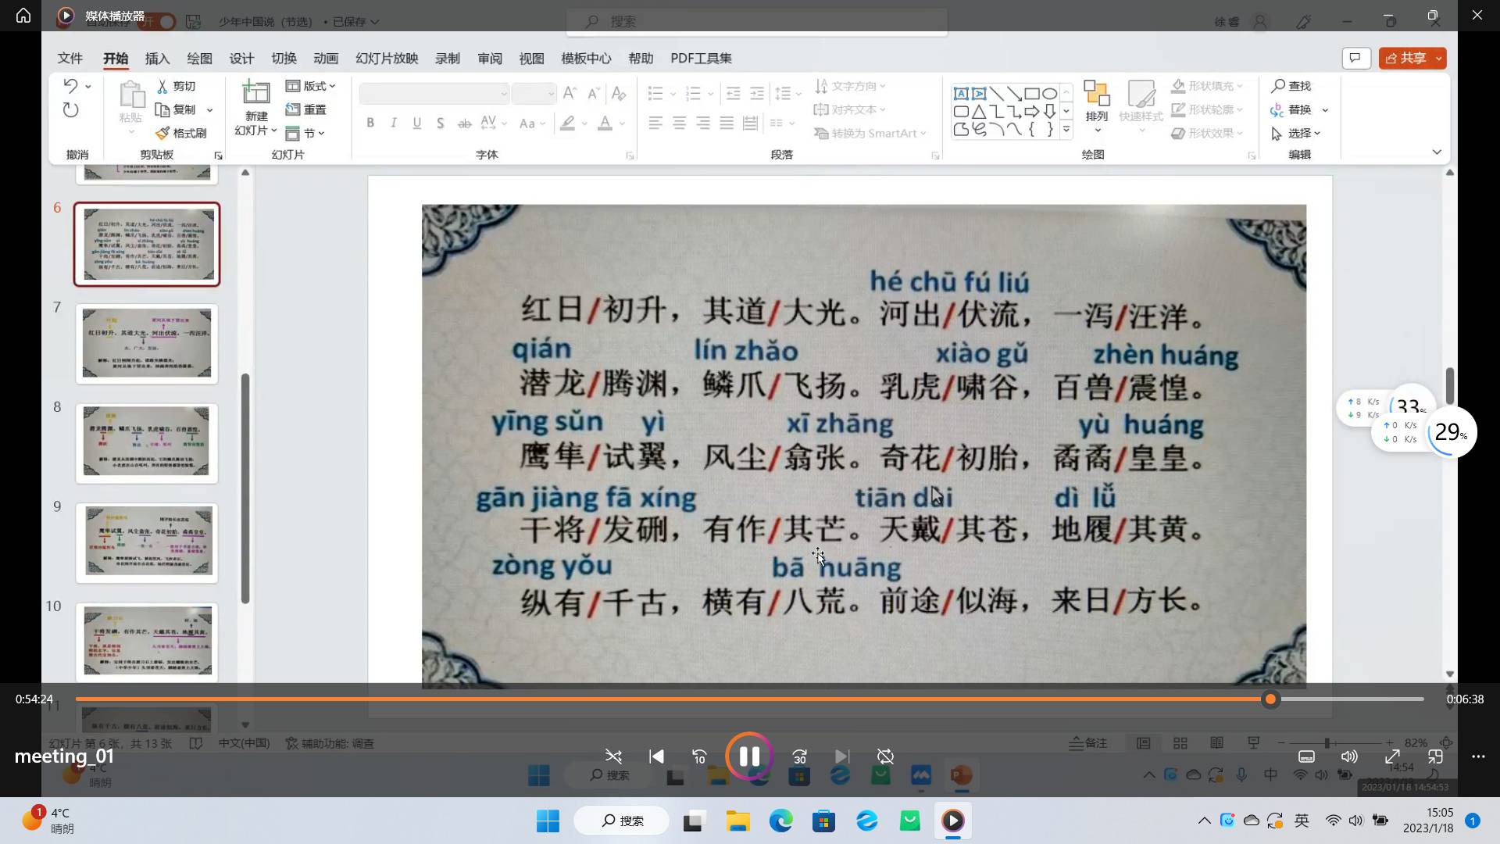The width and height of the screenshot is (1500, 844).
Task: Open the font size combo box
Action: (x=534, y=94)
